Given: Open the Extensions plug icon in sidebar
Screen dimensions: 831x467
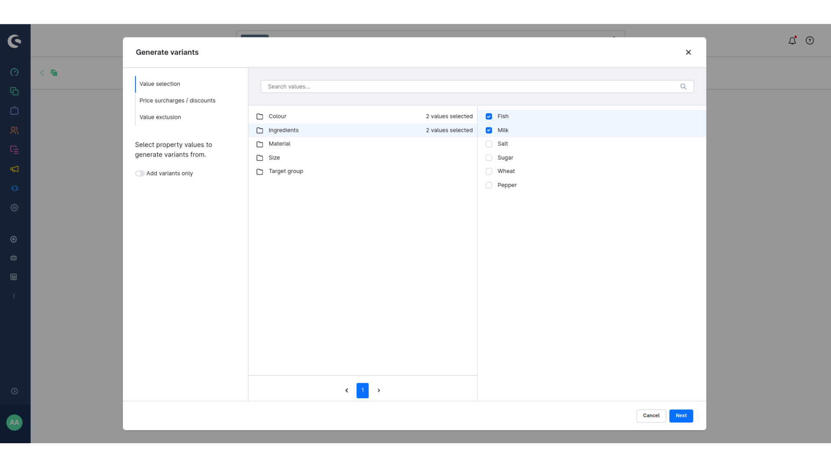Looking at the screenshot, I should tap(14, 189).
